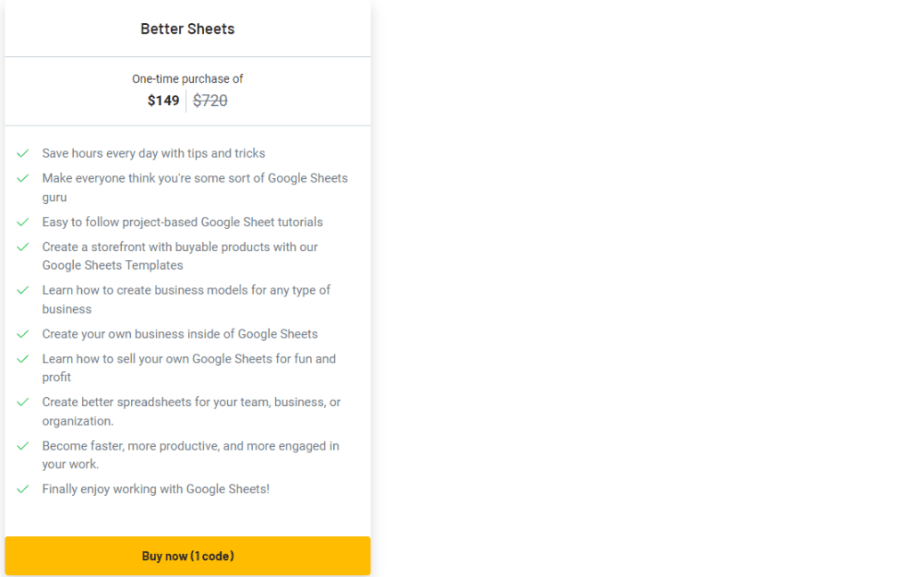Click the $149 price
This screenshot has width=912, height=577.
tap(163, 101)
